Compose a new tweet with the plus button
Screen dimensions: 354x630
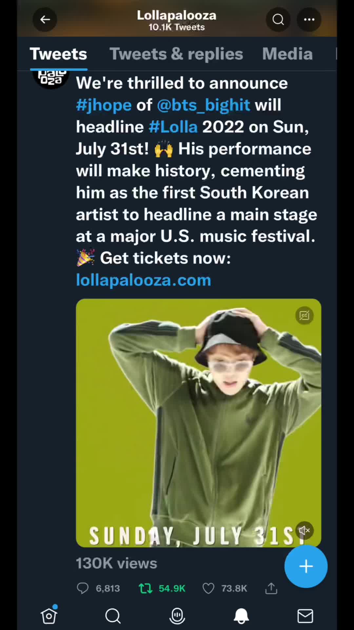[x=305, y=566]
